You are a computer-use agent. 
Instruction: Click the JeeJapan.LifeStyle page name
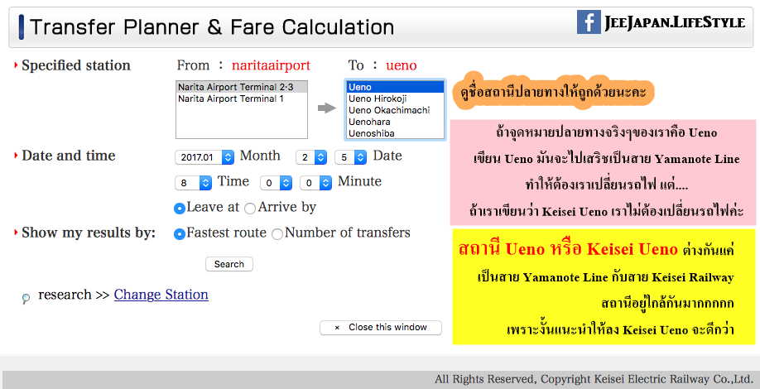click(x=674, y=22)
